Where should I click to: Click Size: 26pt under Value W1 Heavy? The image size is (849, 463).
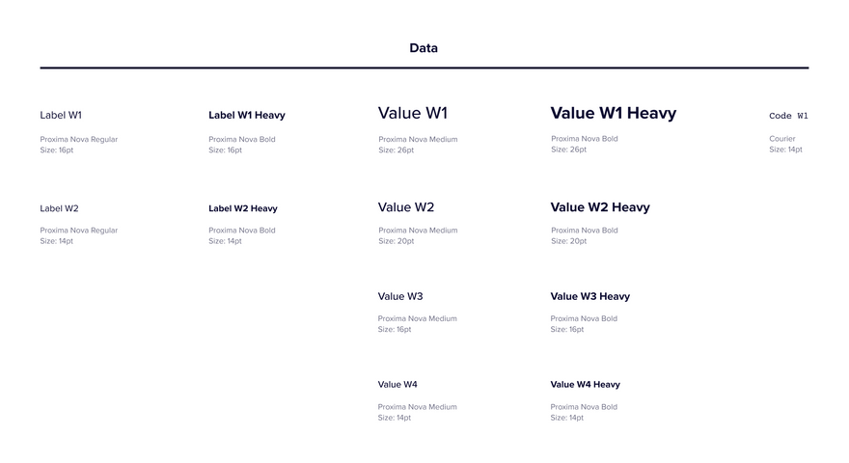(x=568, y=150)
